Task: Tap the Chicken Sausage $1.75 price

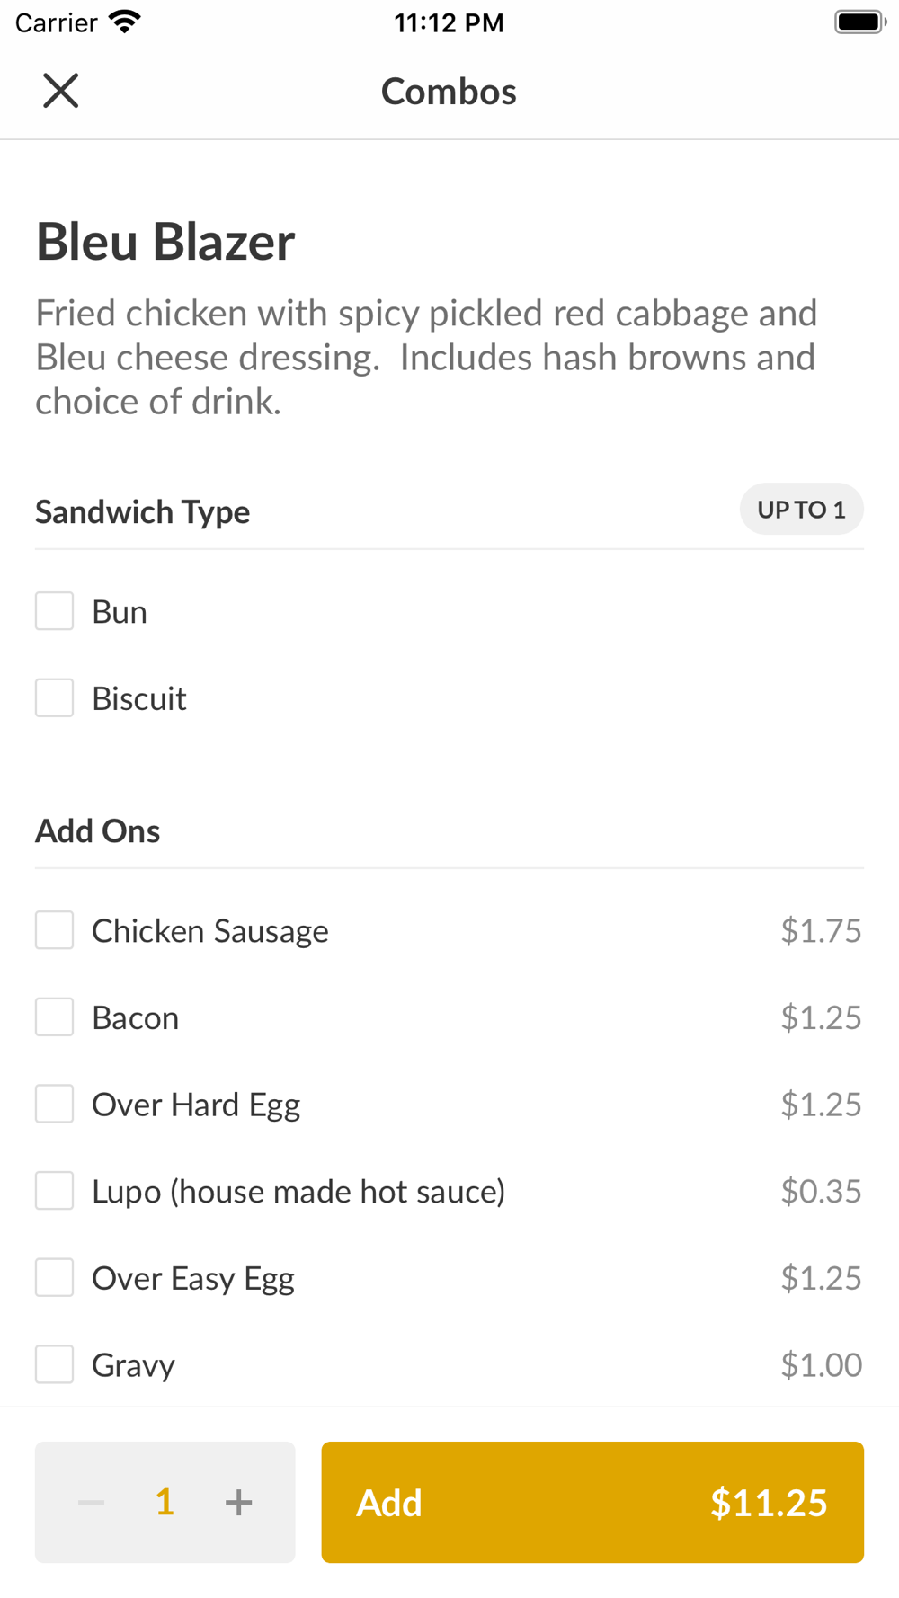Action: tap(821, 930)
